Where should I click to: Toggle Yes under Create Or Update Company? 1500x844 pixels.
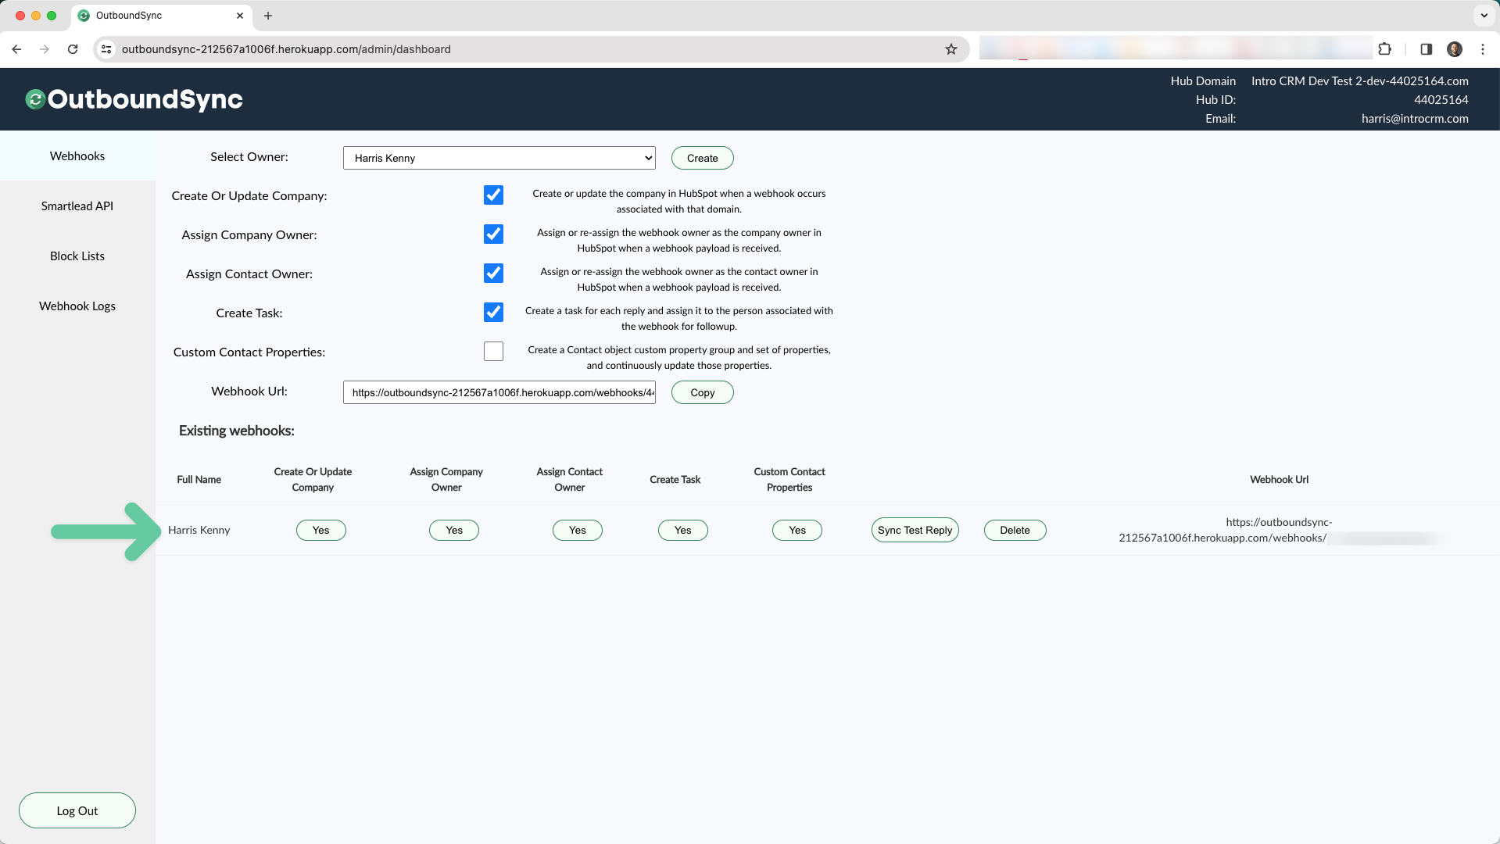pos(320,530)
